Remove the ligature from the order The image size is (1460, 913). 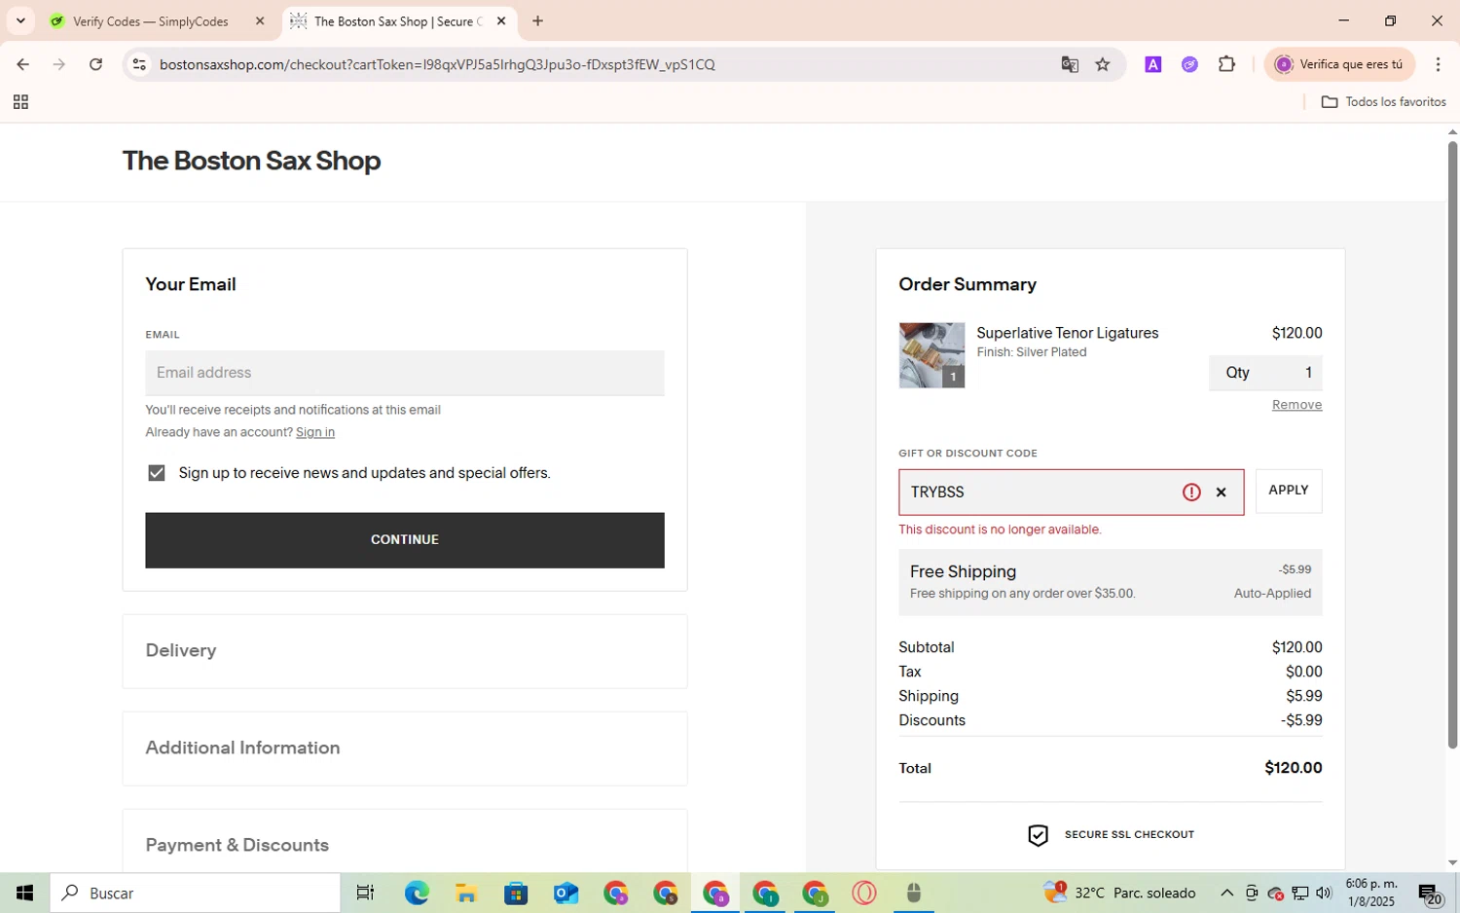coord(1296,405)
